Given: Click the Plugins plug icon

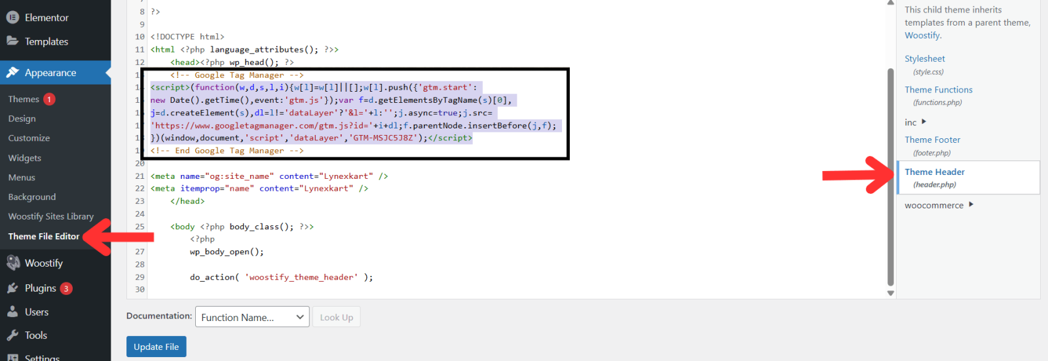Looking at the screenshot, I should coord(12,288).
